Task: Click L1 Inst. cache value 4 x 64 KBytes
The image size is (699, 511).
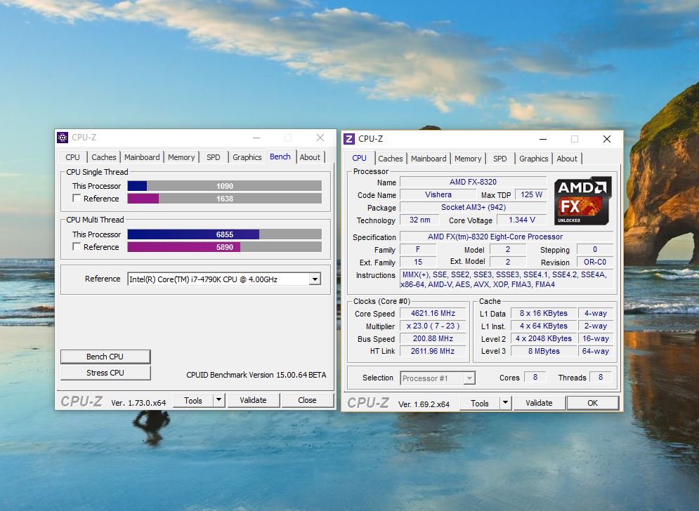Action: click(544, 326)
